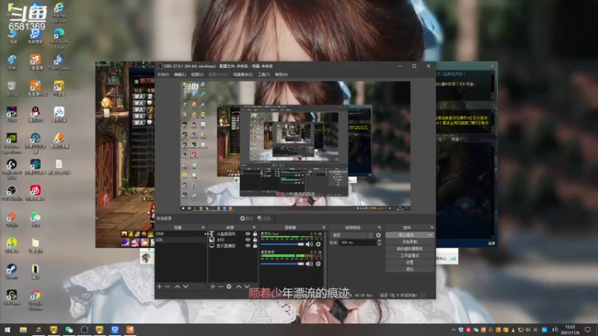598x336 pixels.
Task: Open OBS Tools (T) menu
Action: [264, 74]
